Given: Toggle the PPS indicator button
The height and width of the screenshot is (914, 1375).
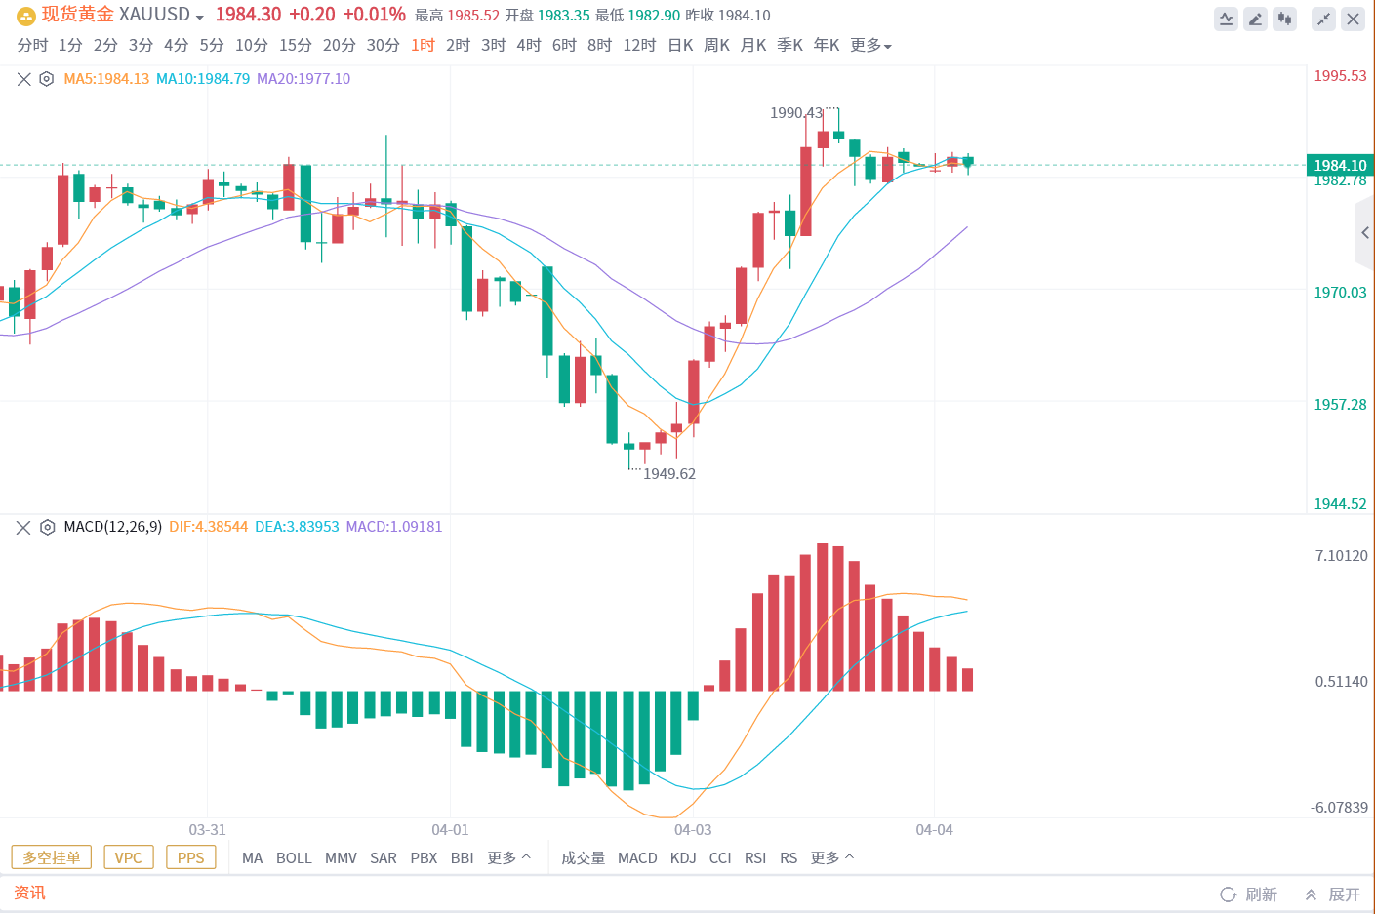Looking at the screenshot, I should pos(190,857).
